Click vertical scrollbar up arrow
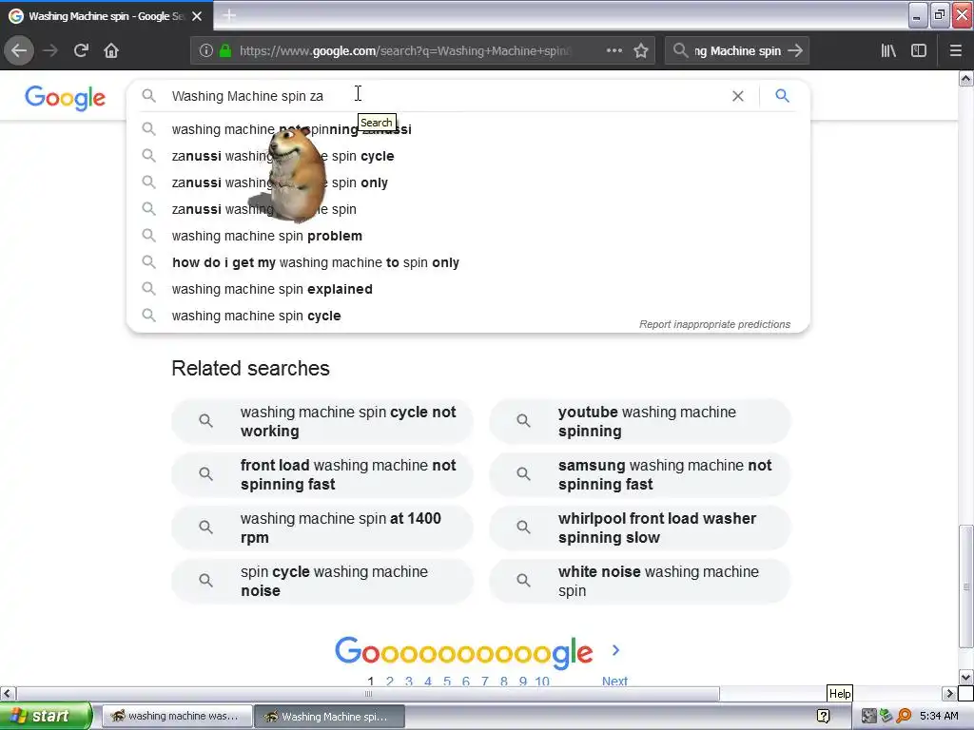The image size is (974, 730). (966, 78)
